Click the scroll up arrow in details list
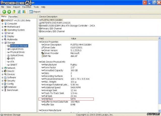 coord(159,38)
